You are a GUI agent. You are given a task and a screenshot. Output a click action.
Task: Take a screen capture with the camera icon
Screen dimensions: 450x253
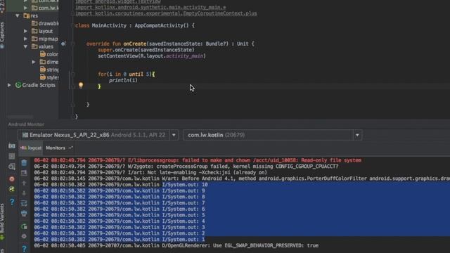point(12,145)
